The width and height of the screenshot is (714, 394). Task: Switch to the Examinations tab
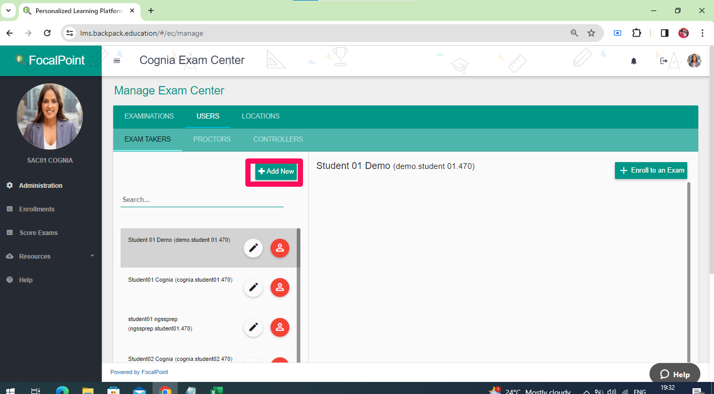pos(149,116)
